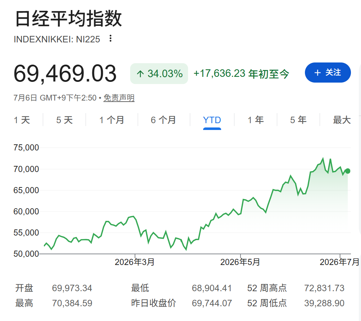Show the 1 年 chart range
This screenshot has height=321, width=361.
(256, 120)
